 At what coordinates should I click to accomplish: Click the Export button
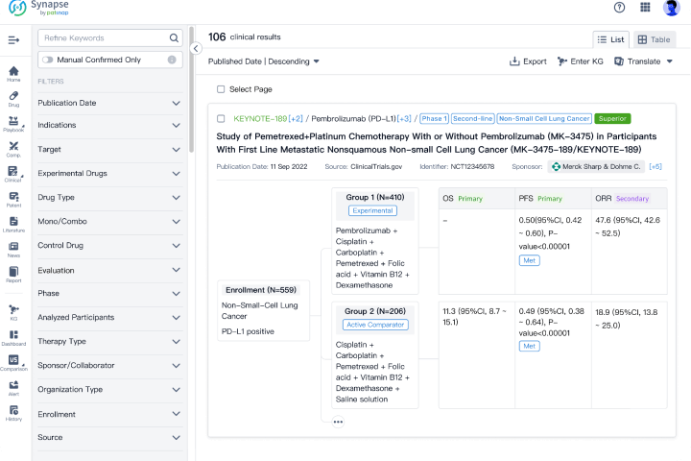[528, 61]
